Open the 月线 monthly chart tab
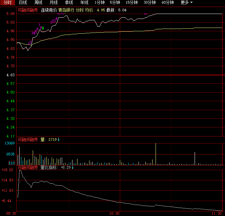The height and width of the screenshot is (216, 225). [53, 3]
